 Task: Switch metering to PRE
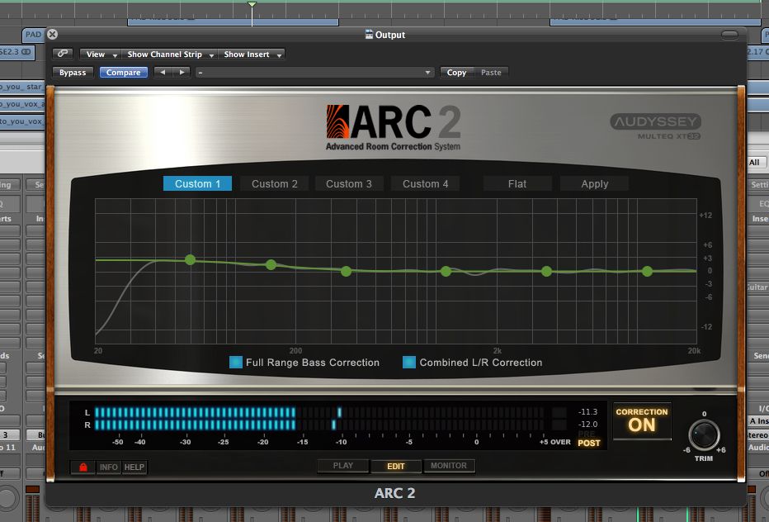[x=587, y=434]
